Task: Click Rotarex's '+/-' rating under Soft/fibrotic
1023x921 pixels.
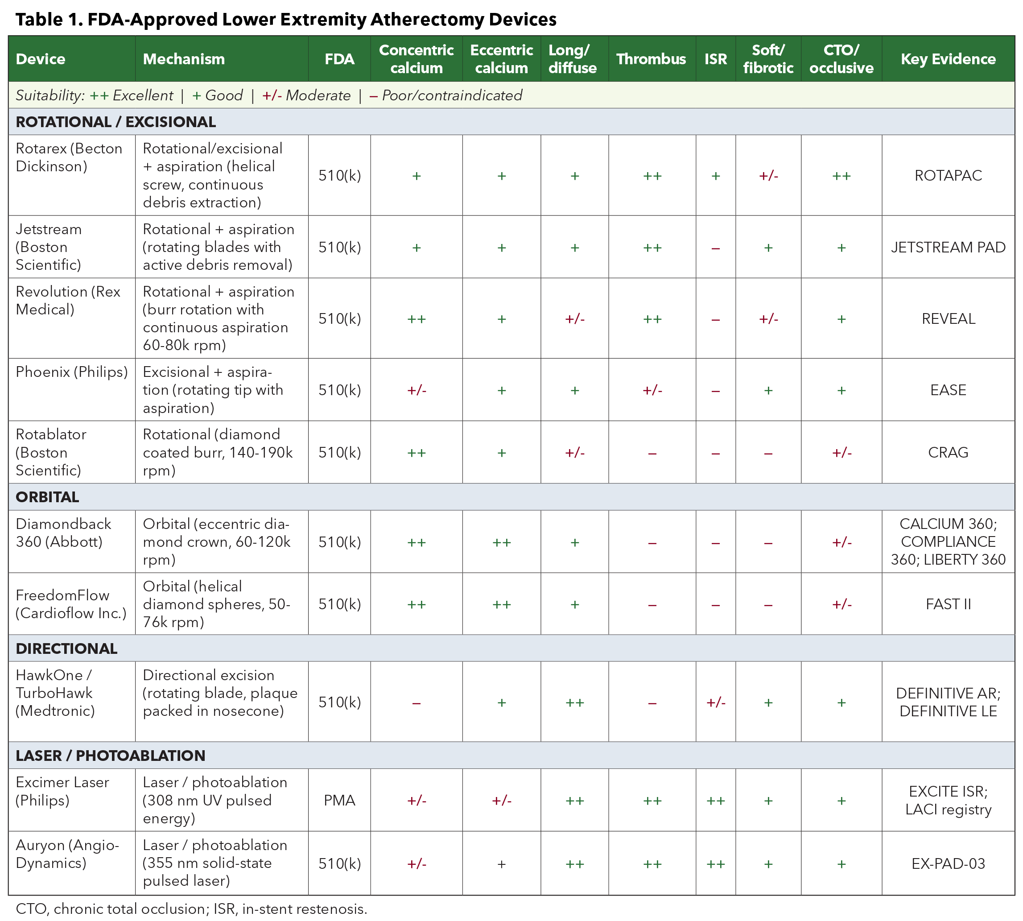Action: [768, 176]
